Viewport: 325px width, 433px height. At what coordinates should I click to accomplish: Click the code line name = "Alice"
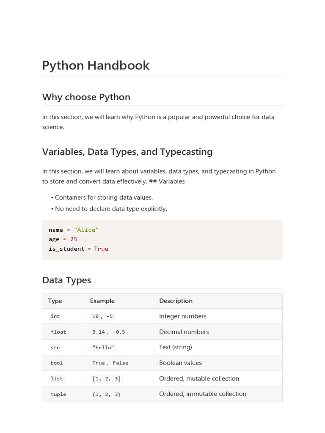click(x=74, y=230)
